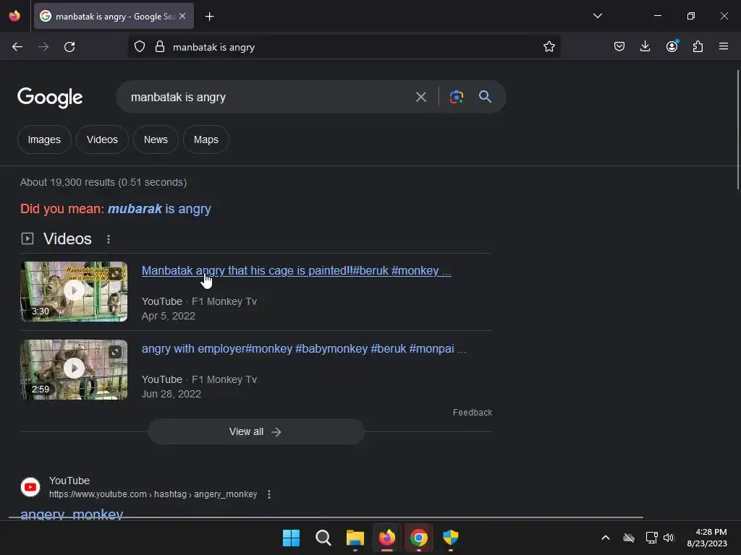Click the Feedback link

click(472, 413)
